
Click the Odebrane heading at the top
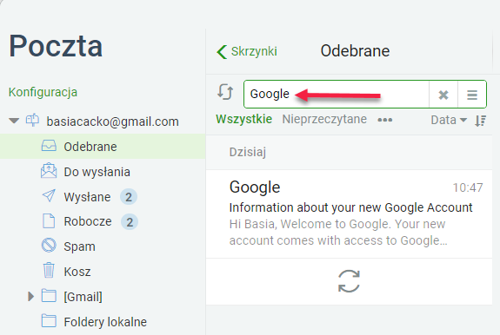click(x=355, y=51)
